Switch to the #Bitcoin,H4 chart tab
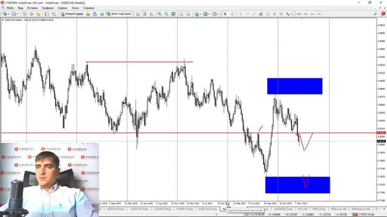 pyautogui.click(x=339, y=209)
